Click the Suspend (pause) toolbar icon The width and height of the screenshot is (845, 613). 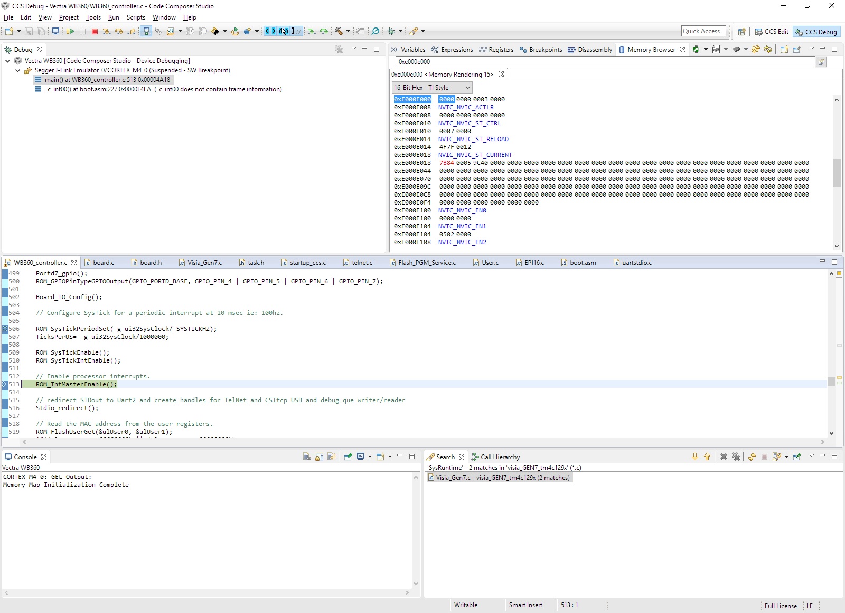(x=83, y=32)
